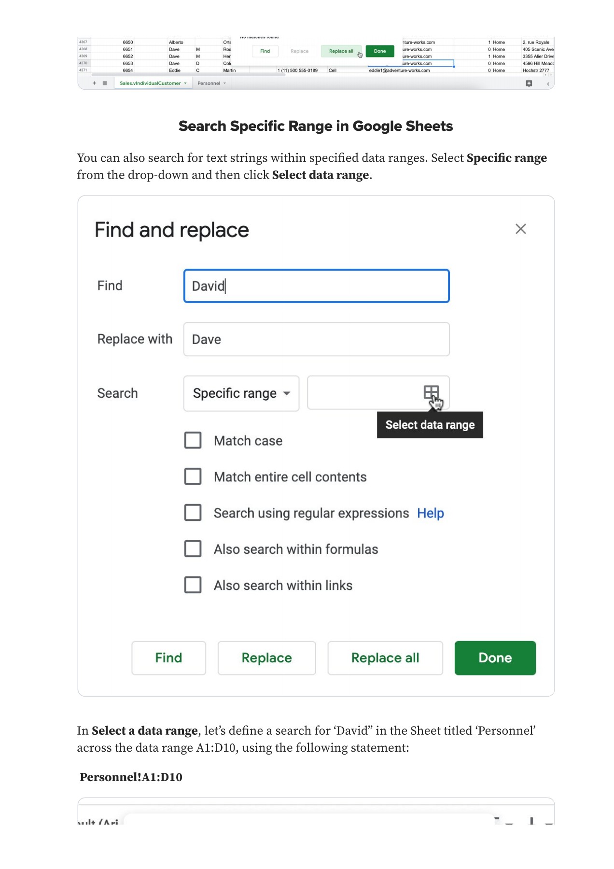This screenshot has height=869, width=614.
Task: Open the all sheets list icon
Action: click(105, 84)
